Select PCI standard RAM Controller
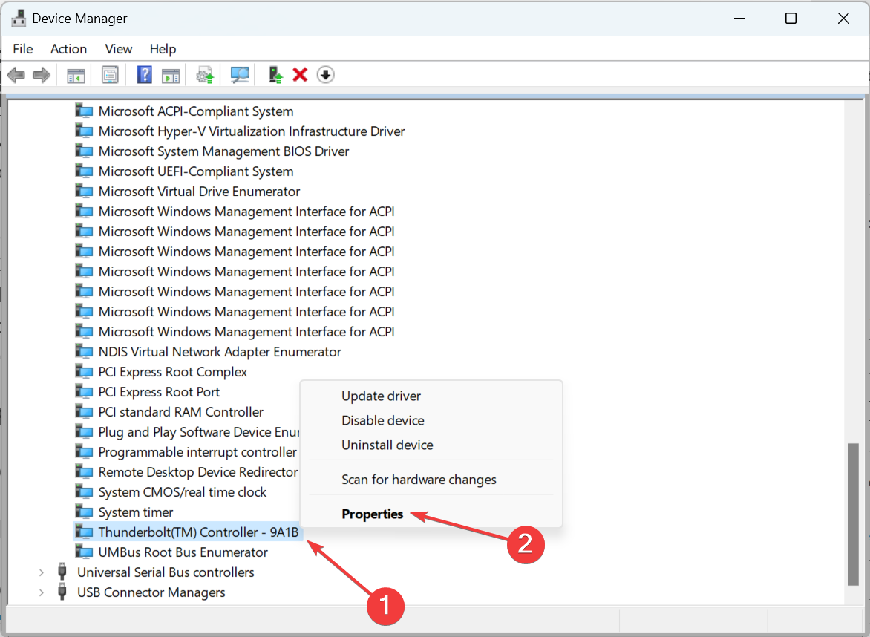Viewport: 870px width, 637px height. [181, 412]
